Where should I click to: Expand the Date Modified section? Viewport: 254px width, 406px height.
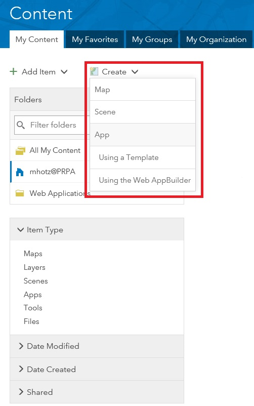(x=21, y=346)
